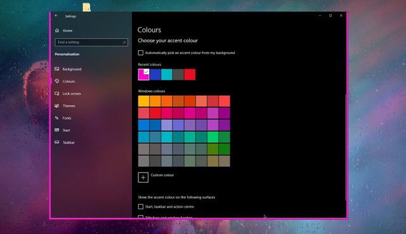Open the Taskbar icon in sidebar

click(57, 142)
